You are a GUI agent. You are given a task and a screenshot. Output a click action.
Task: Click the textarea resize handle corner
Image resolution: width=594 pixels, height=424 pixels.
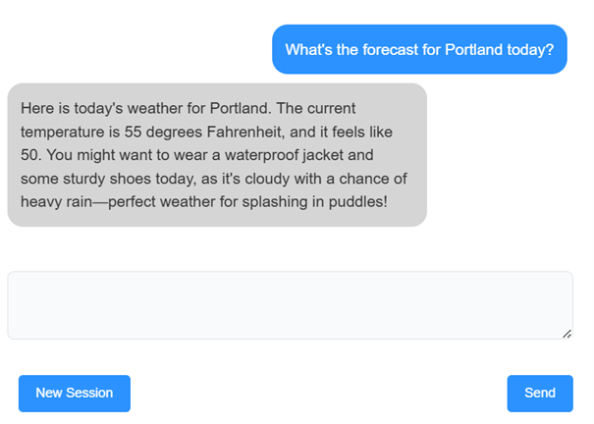click(x=567, y=334)
